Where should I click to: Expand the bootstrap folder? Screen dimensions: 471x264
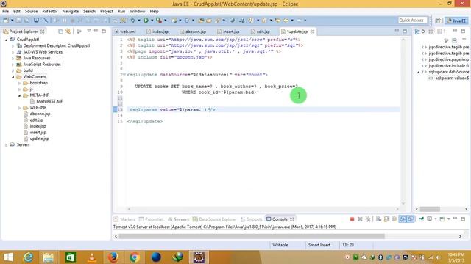pos(20,83)
